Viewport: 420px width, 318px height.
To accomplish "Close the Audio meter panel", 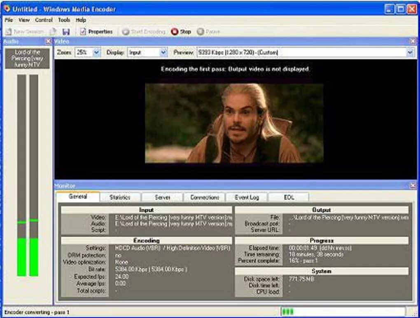I will click(48, 42).
